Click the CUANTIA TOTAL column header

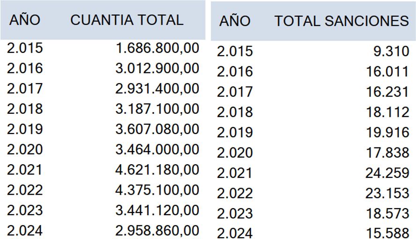pyautogui.click(x=126, y=20)
